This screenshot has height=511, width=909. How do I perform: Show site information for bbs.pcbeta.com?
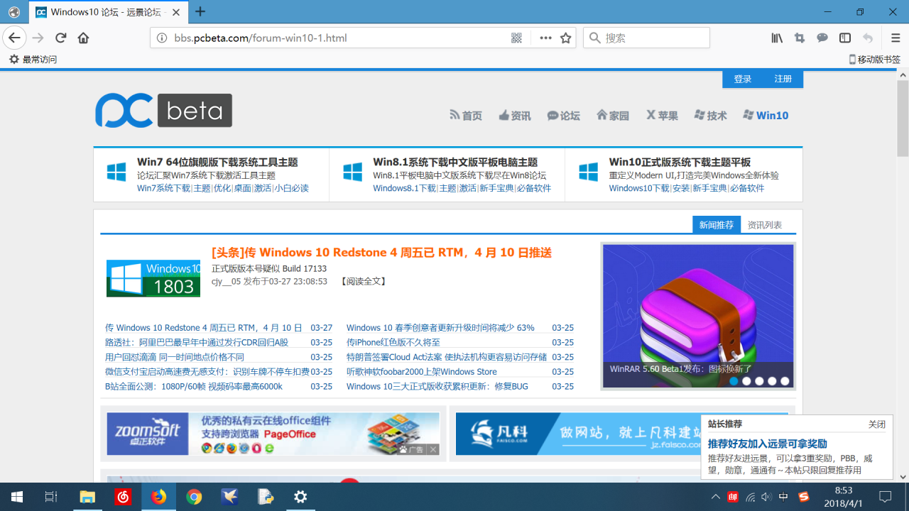click(x=162, y=38)
